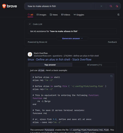Switch to the News tab

(x=54, y=15)
